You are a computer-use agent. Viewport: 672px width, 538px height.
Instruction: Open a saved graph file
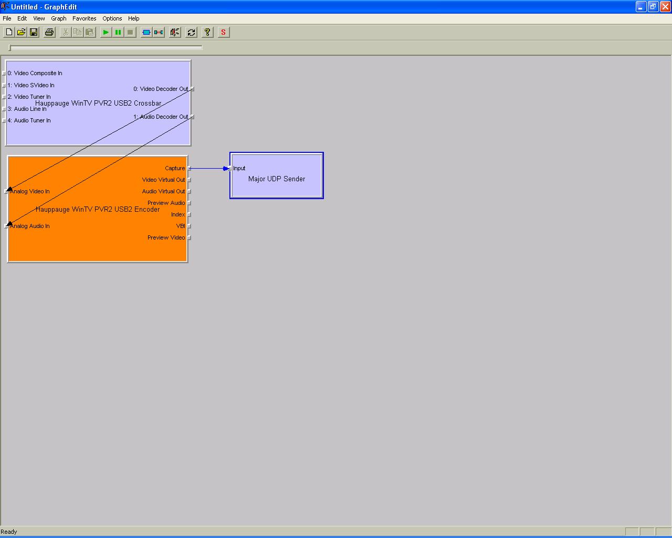[21, 32]
